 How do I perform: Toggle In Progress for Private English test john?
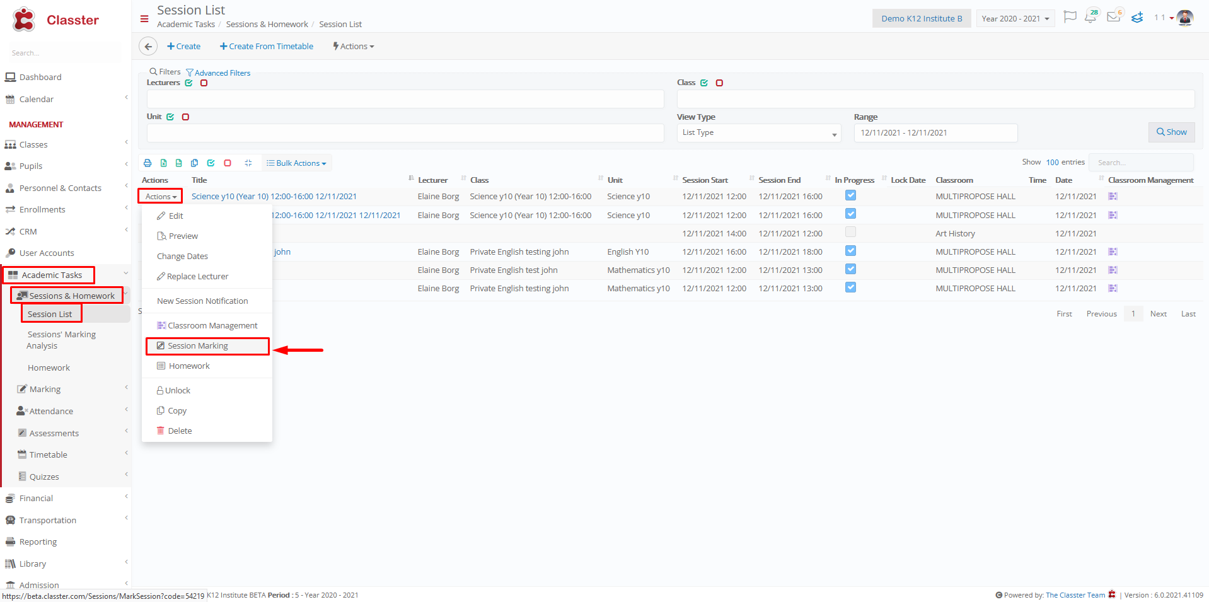tap(850, 269)
